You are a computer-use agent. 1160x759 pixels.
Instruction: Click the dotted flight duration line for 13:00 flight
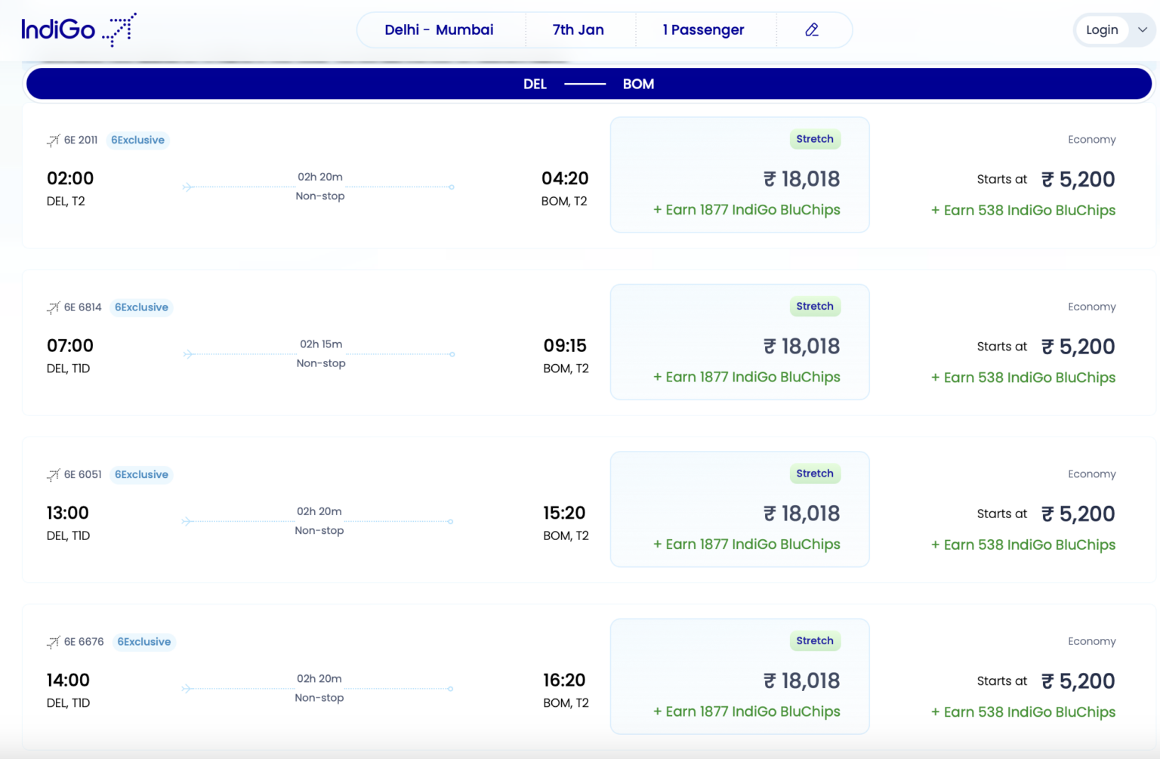tap(317, 521)
